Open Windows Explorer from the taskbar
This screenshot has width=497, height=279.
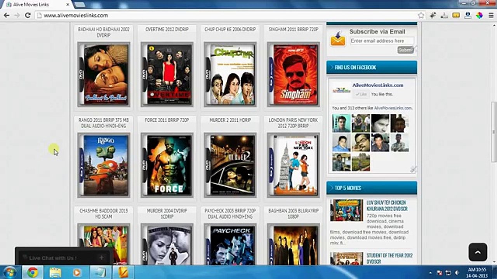click(55, 272)
